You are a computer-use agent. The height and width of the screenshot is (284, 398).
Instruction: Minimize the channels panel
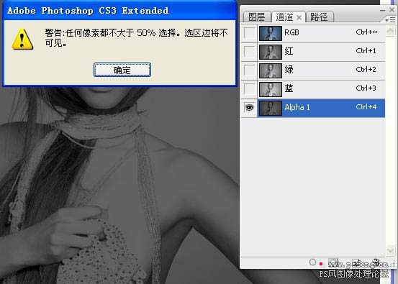pyautogui.click(x=382, y=10)
